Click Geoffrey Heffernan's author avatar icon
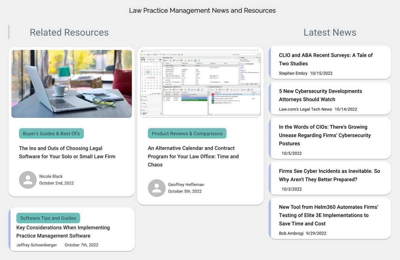This screenshot has height=260, width=400. coord(157,188)
